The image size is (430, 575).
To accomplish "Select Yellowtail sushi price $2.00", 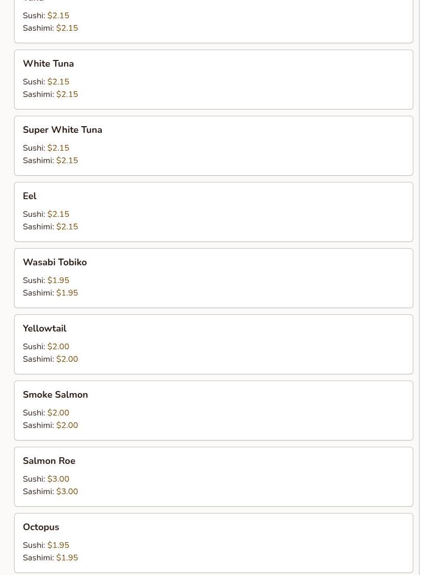I will pyautogui.click(x=58, y=347).
